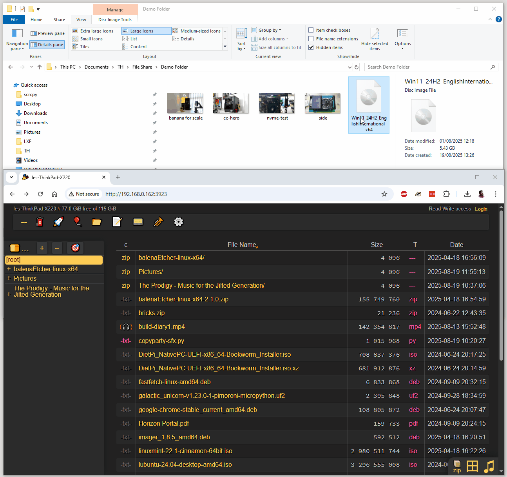Select the banana for scale thumbnail
Screen dimensions: 507x477
pos(185,107)
